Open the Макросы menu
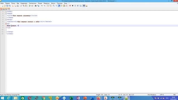Viewport: 178px width, 100px height. tap(46, 3)
